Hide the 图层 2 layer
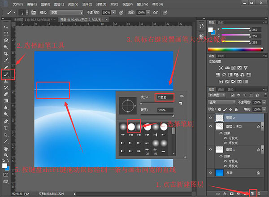This screenshot has width=269, height=197. pos(211,118)
